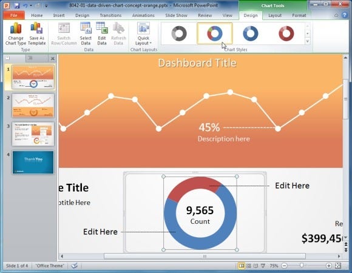
Task: Select slide 1 thumbnail
Action: [33, 77]
